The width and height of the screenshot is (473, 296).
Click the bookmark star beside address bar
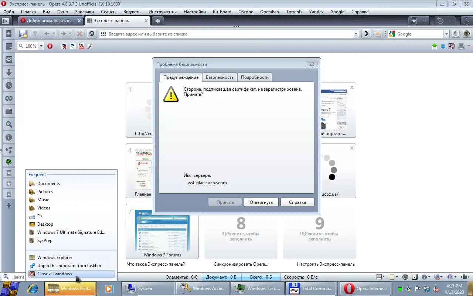coord(378,34)
